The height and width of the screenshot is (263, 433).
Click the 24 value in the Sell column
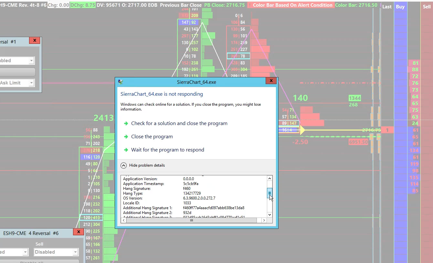(415, 123)
